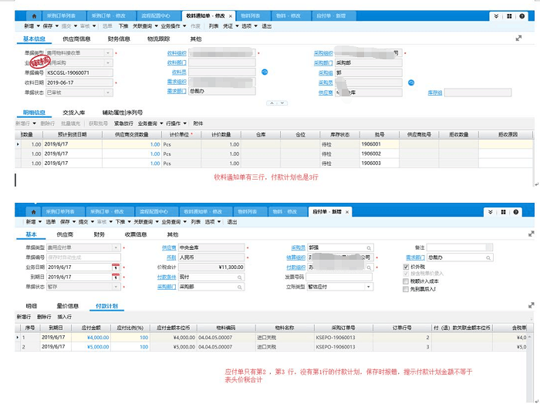Open the 单据状态 dropdown in payable form
The image size is (540, 414).
tap(116, 286)
